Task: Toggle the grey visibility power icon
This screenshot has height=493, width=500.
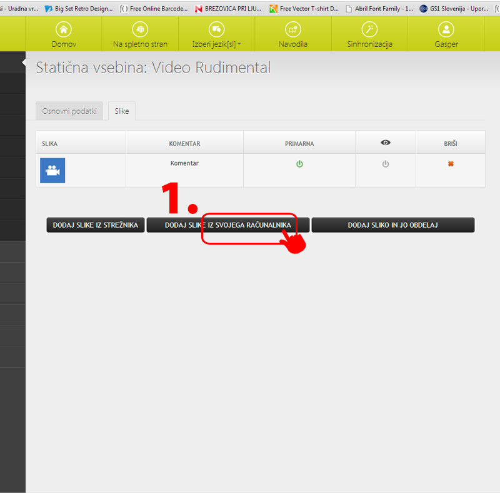Action: point(386,164)
